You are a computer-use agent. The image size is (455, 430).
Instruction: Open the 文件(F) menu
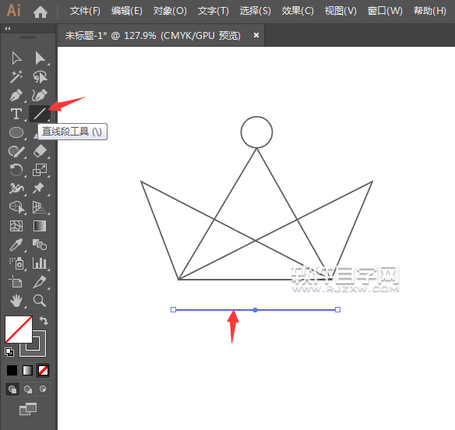85,11
